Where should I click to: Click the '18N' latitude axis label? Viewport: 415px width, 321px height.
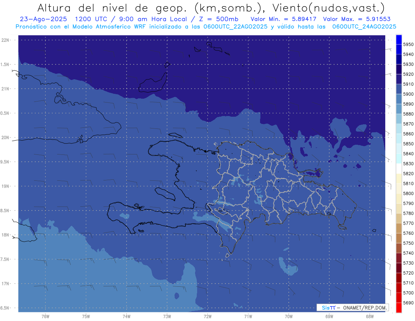pyautogui.click(x=5, y=235)
